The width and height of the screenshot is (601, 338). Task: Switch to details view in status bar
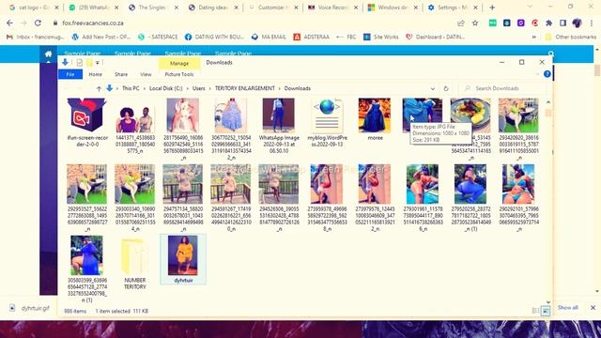tap(536, 311)
